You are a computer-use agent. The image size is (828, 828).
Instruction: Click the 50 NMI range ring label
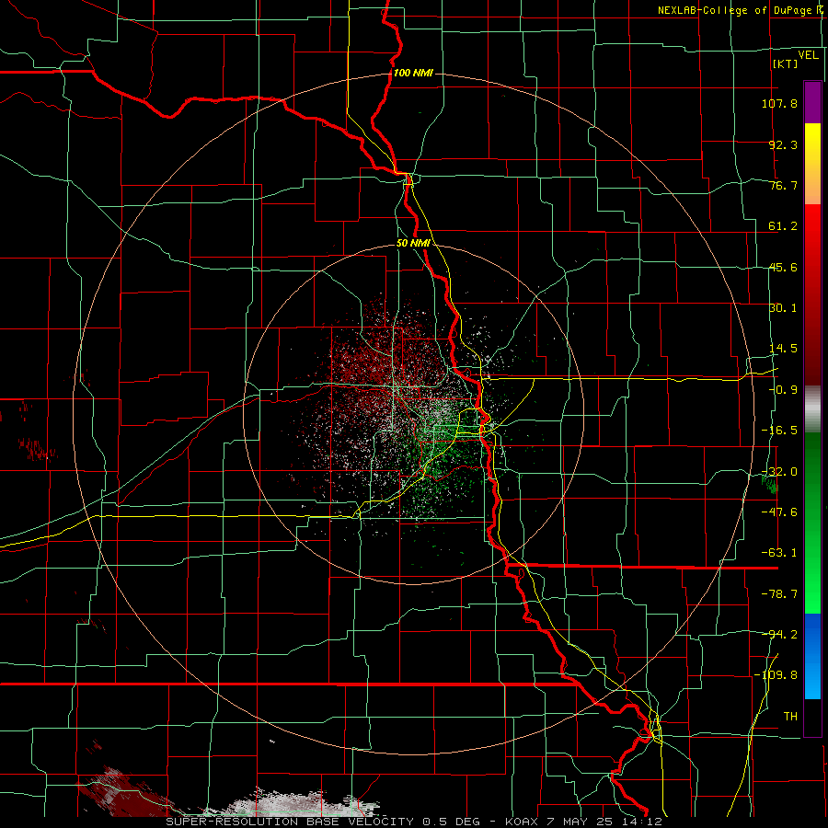coord(413,244)
